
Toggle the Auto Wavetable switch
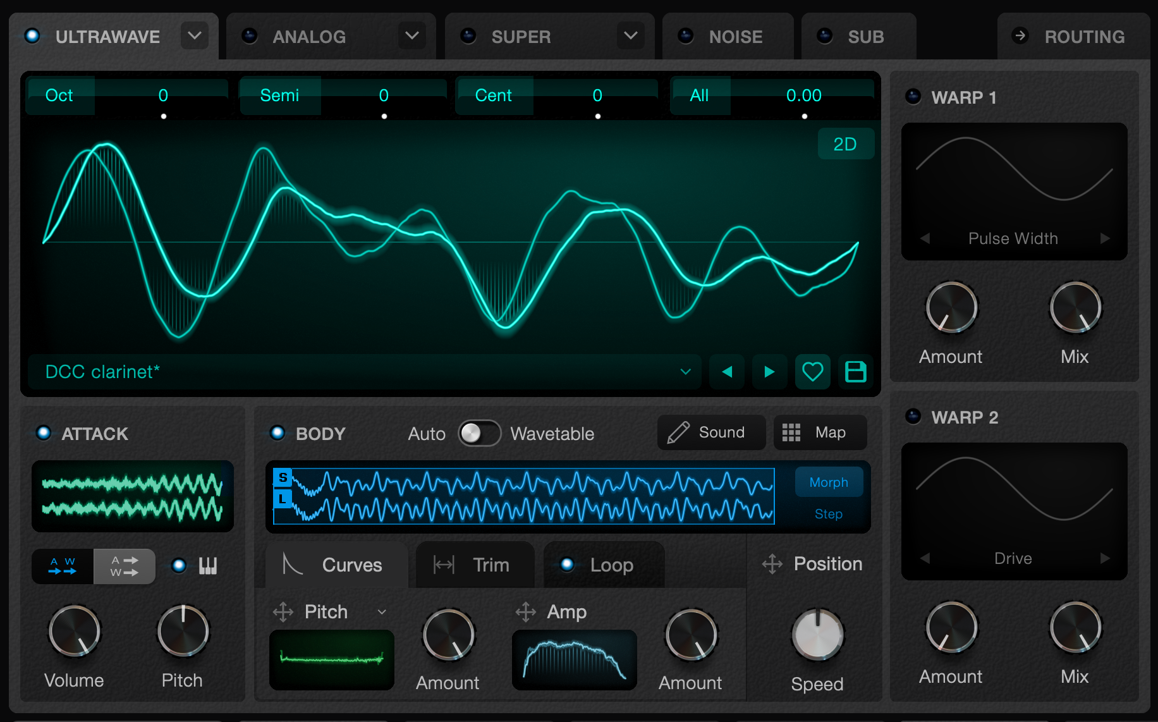pos(479,434)
